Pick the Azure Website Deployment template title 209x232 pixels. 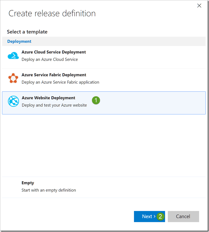pos(48,98)
